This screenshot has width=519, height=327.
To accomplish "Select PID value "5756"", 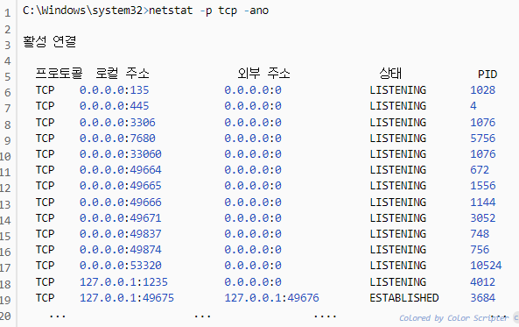I will 482,138.
